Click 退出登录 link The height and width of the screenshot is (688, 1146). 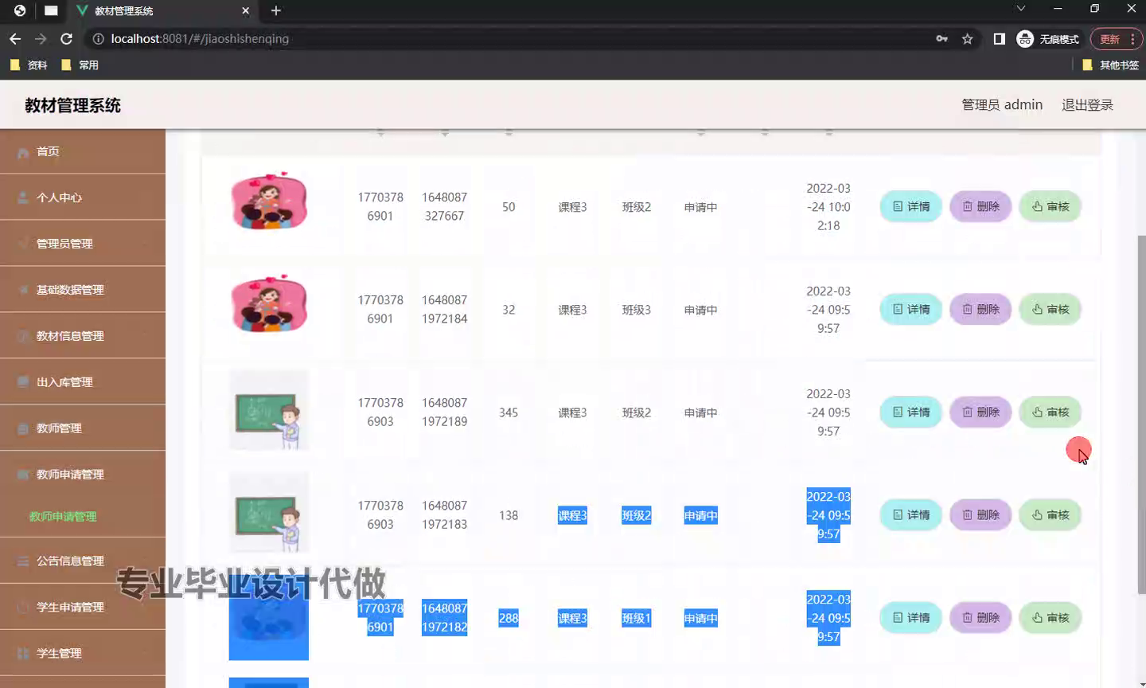[1087, 105]
